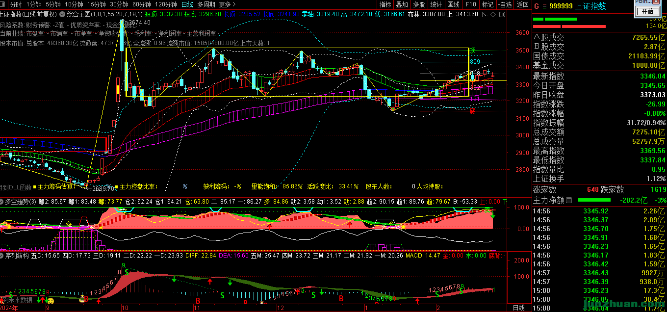Toggle 自选 watchlist for this index
The height and width of the screenshot is (312, 667).
504,4
